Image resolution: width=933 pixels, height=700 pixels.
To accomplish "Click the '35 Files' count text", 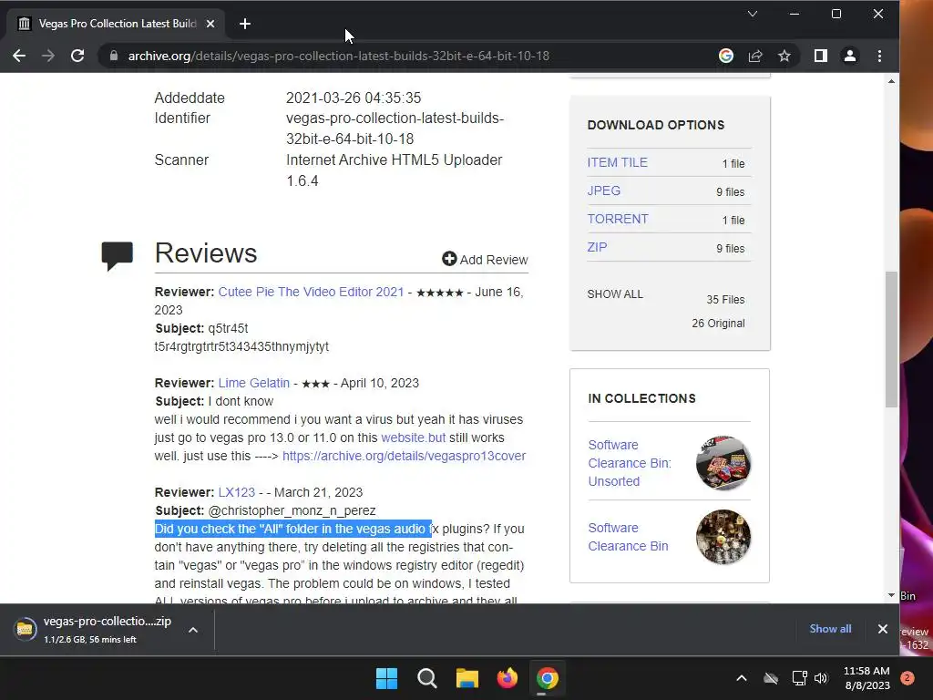I will tap(725, 299).
